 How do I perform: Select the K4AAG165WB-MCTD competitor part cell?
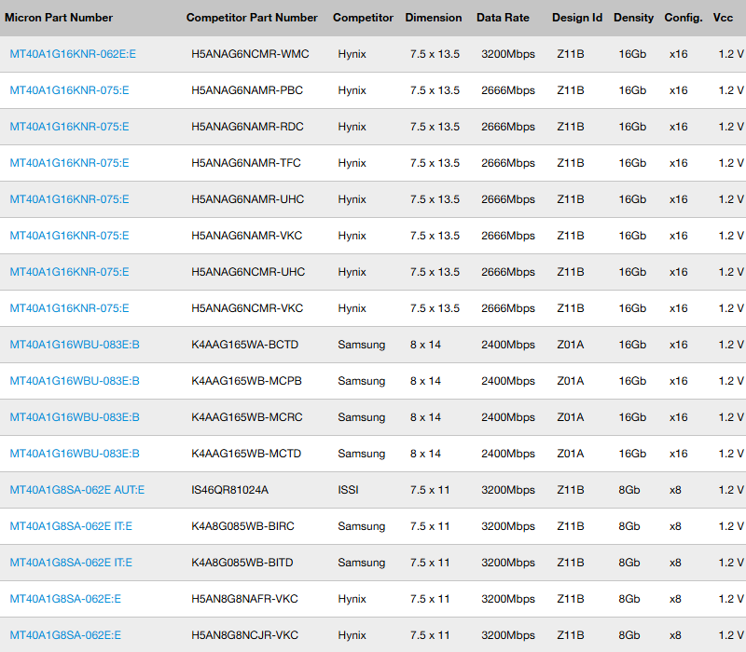point(246,454)
